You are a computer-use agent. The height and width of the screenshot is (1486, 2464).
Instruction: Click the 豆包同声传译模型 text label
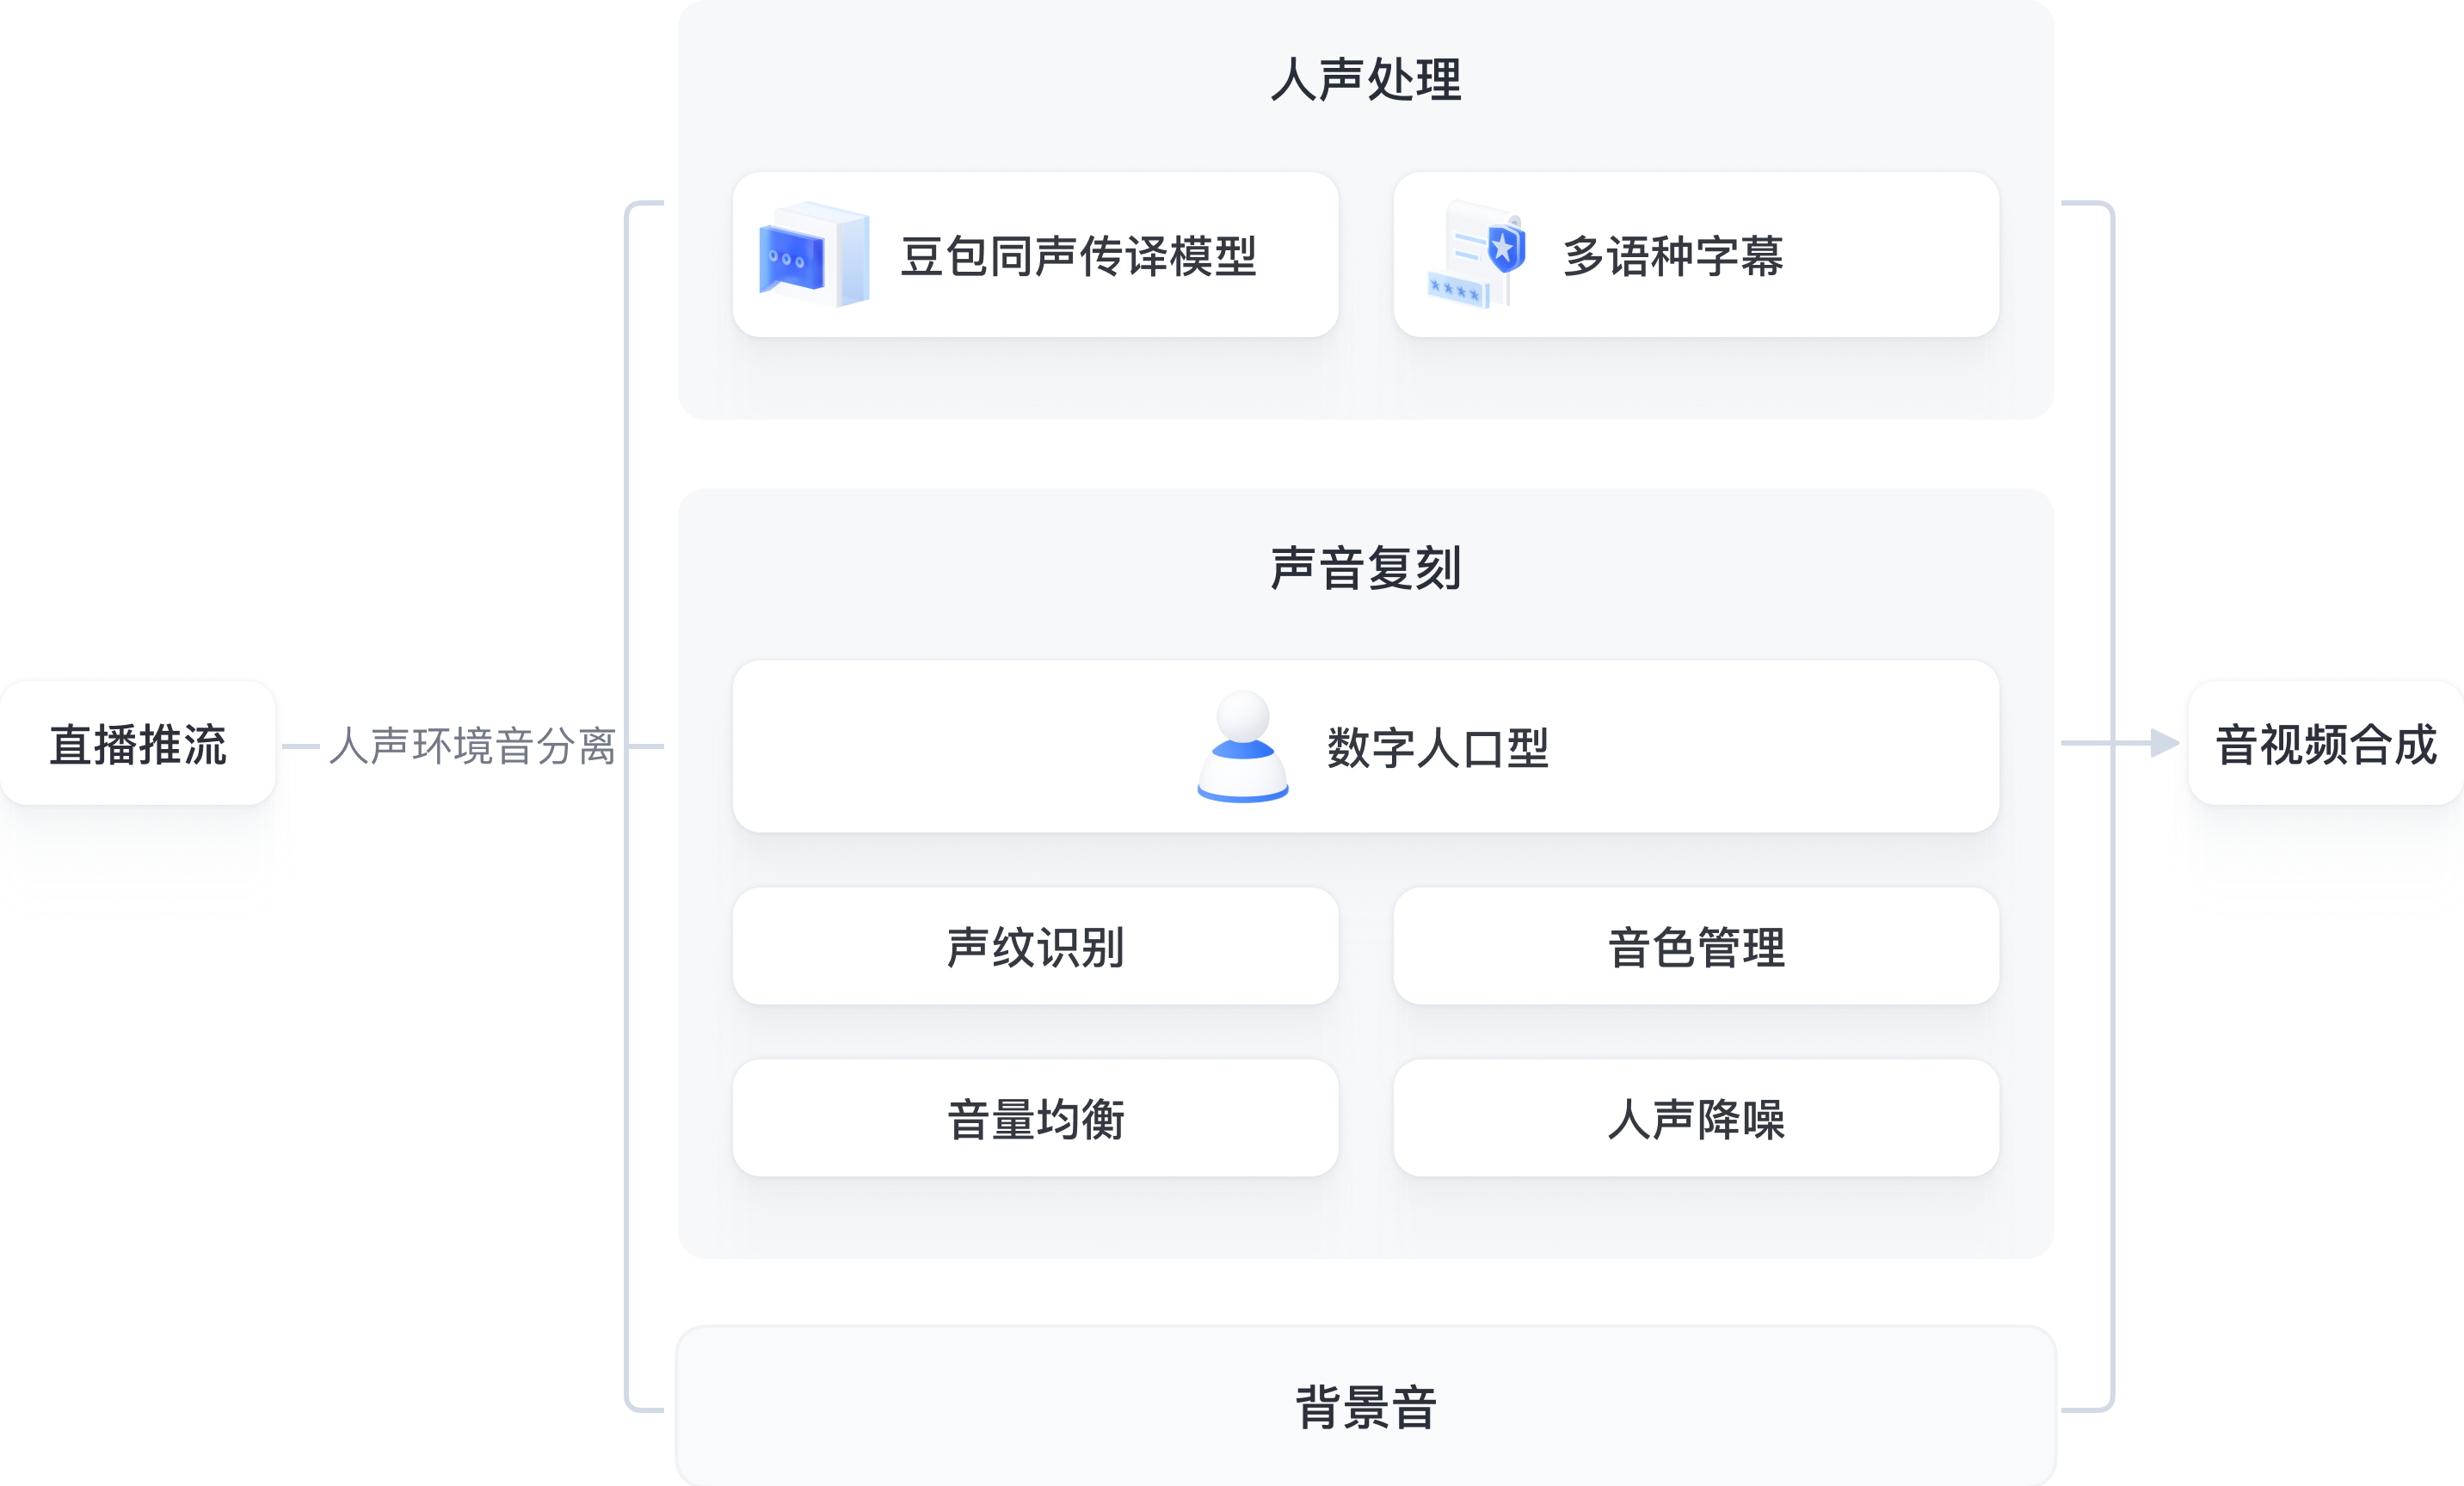1078,255
